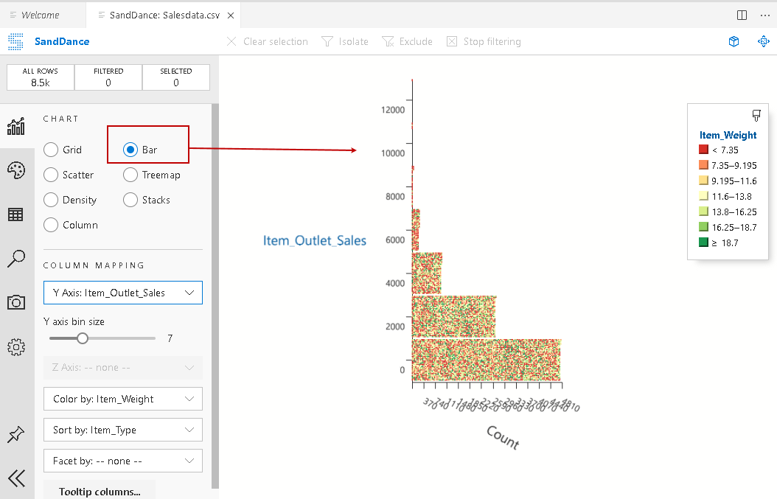Pin the sidebar with pushpin icon
The image size is (777, 499).
[16, 435]
